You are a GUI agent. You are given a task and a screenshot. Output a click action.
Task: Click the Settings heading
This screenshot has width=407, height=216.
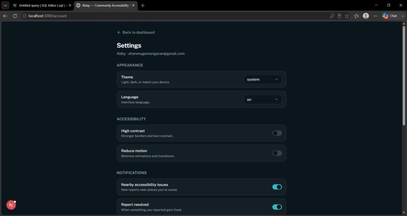(x=129, y=45)
